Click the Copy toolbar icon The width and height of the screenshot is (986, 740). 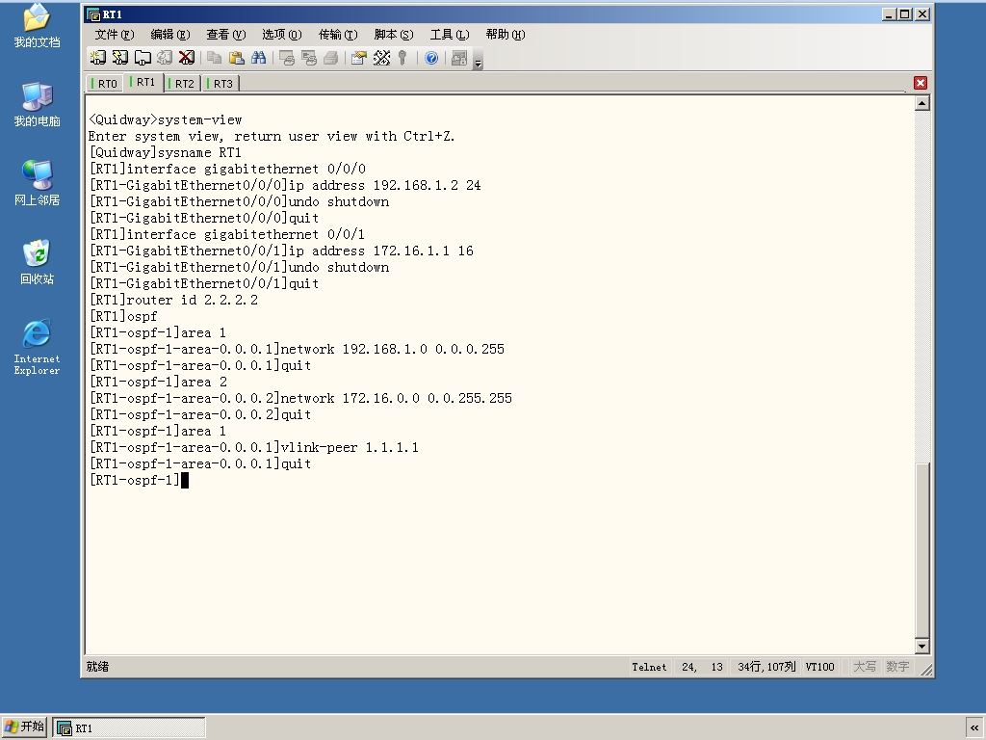pyautogui.click(x=215, y=58)
